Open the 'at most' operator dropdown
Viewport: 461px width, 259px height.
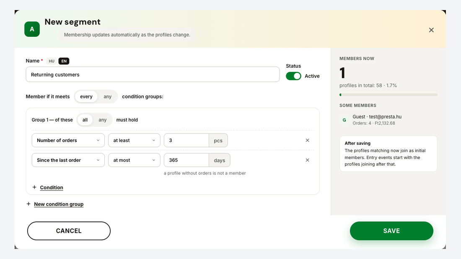pyautogui.click(x=134, y=160)
